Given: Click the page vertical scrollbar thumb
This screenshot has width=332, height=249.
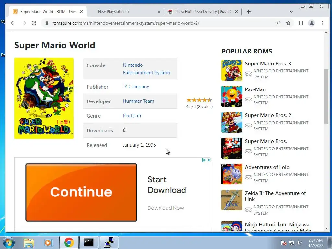Looking at the screenshot, I should coord(326,97).
